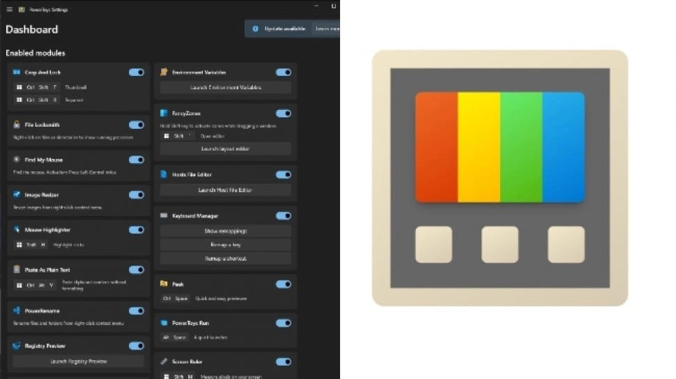Toggle the Environment Variables module
This screenshot has height=379, width=676.
pyautogui.click(x=283, y=72)
